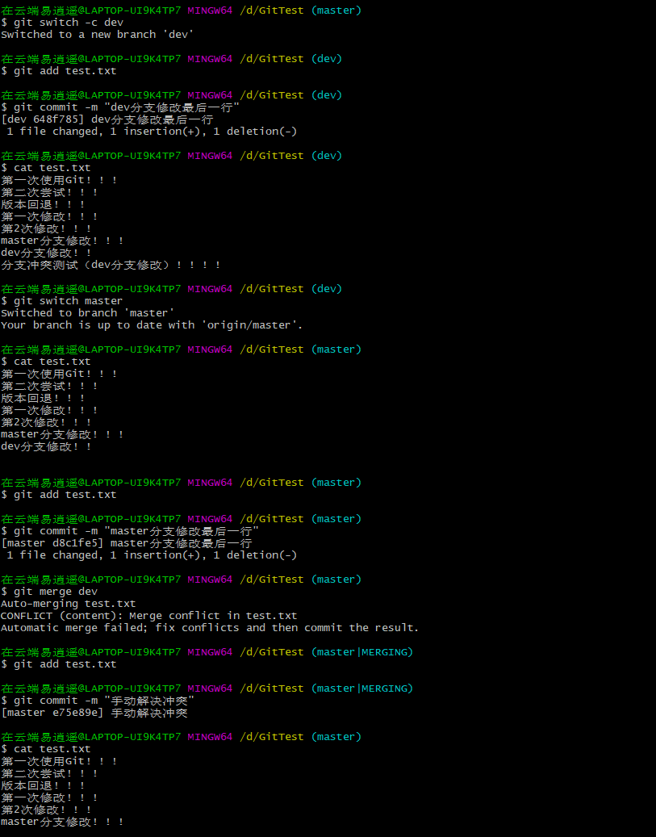Screen dimensions: 656x837
Task: Click the 'Auto-merging test.txt' output line
Action: tap(68, 604)
